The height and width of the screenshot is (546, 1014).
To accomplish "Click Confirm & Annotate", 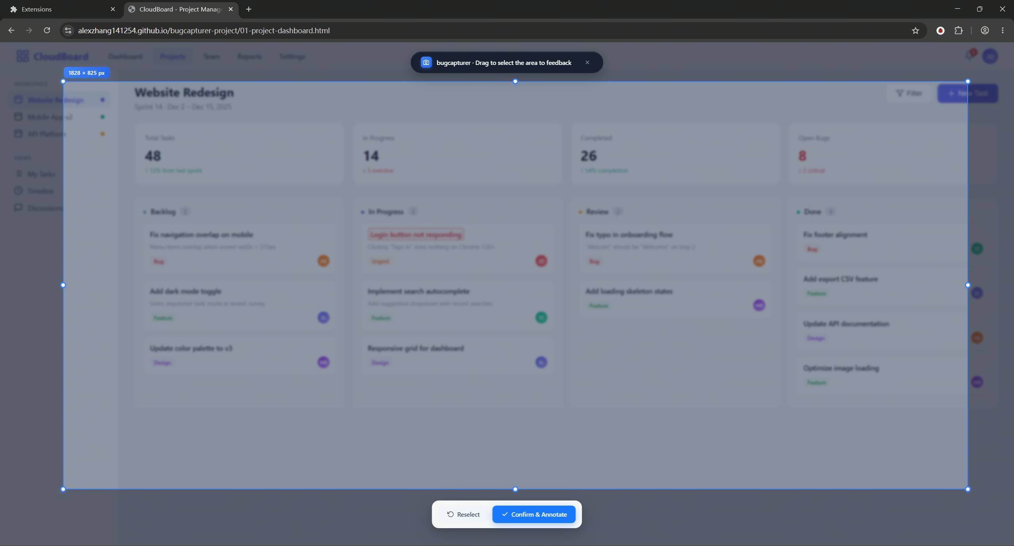I will click(x=534, y=514).
